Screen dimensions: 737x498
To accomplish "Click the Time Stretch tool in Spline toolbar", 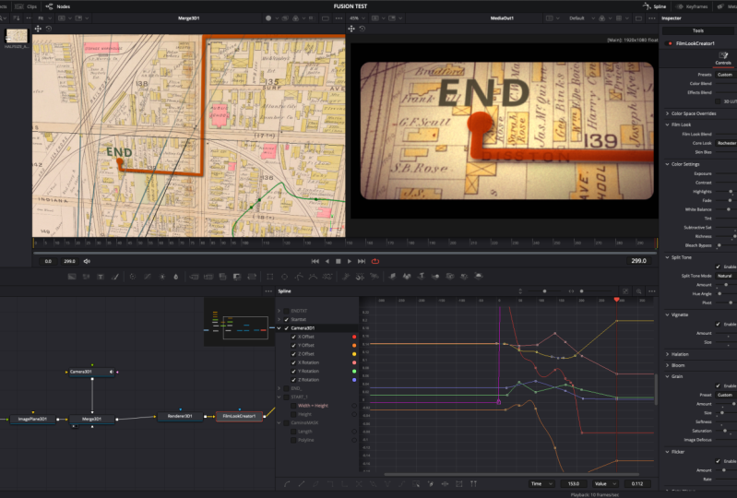I will (445, 483).
